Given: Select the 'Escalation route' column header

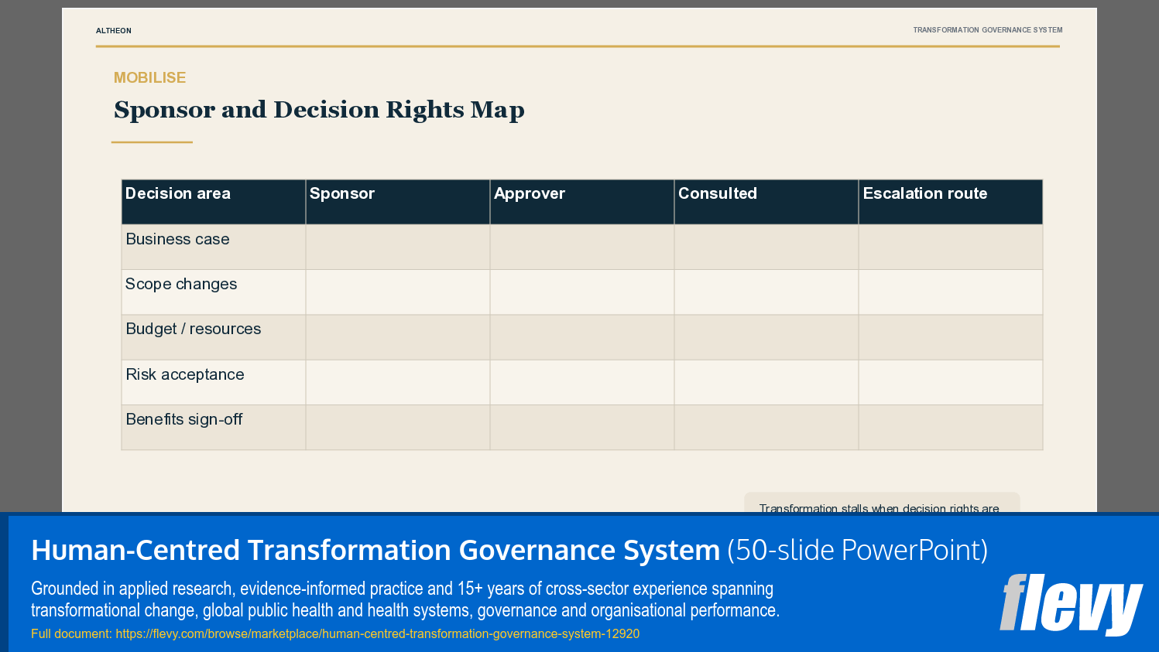Looking at the screenshot, I should tap(951, 202).
